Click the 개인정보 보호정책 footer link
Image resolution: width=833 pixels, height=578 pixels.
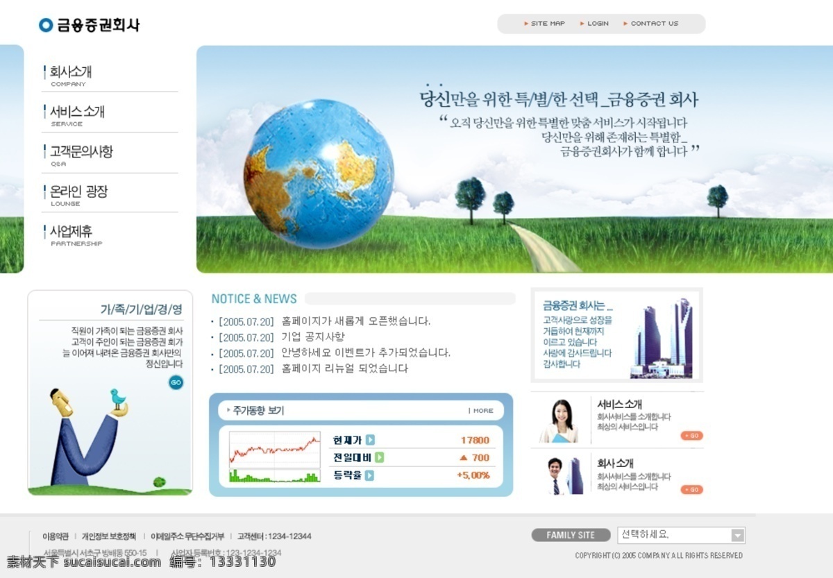[x=109, y=536]
